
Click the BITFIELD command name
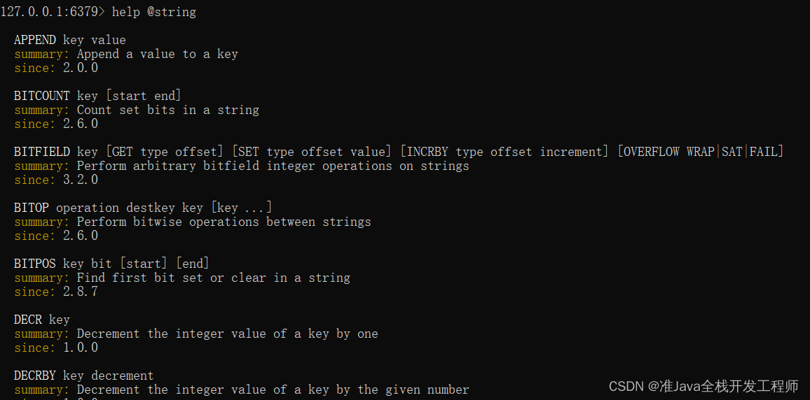(x=42, y=152)
